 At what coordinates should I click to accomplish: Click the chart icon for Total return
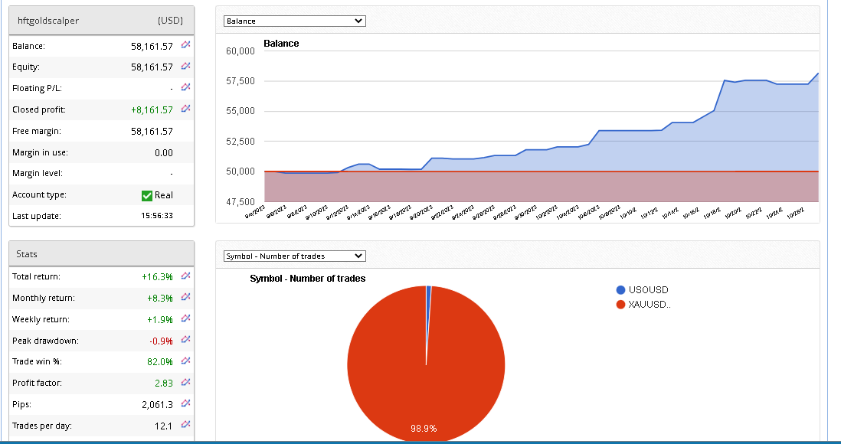tap(185, 276)
